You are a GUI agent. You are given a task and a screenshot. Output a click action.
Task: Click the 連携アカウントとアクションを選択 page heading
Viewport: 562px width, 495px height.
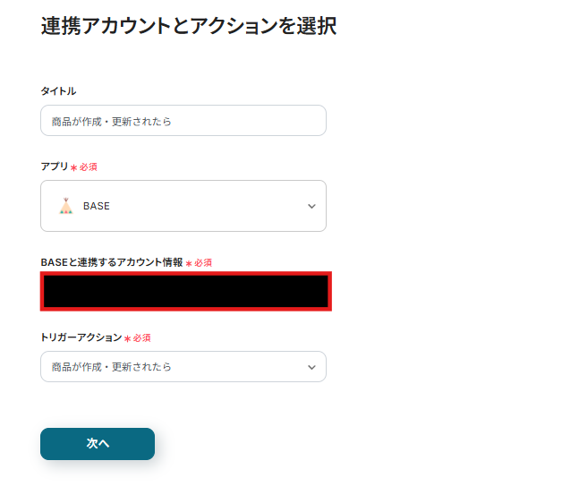click(x=188, y=26)
